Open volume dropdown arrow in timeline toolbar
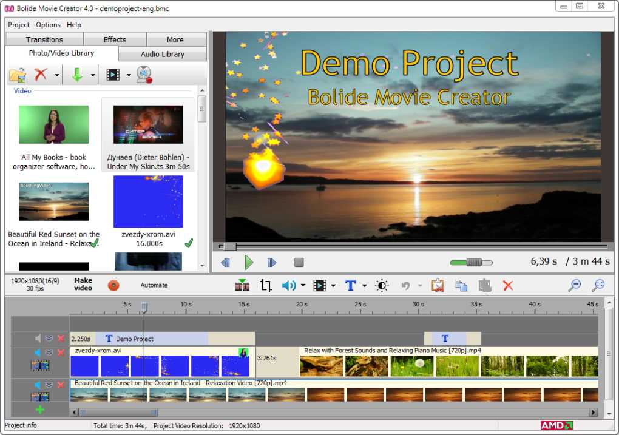The height and width of the screenshot is (435, 619). (303, 285)
